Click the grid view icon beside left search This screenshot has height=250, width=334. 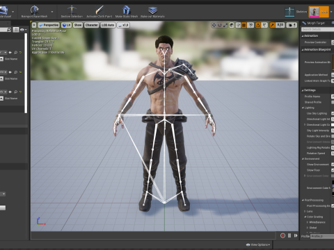[x=16, y=30]
